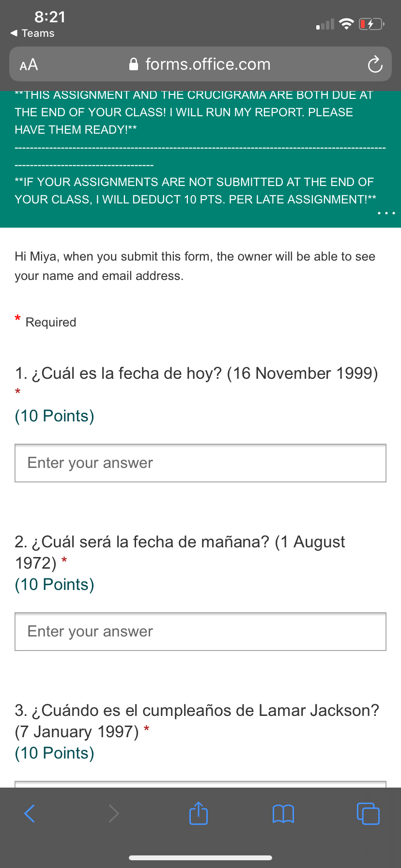Tap the Safari back arrow
Viewport: 401px width, 868px height.
click(30, 813)
